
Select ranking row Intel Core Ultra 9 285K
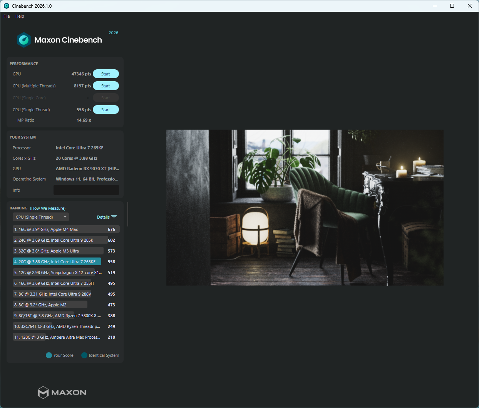(66, 240)
